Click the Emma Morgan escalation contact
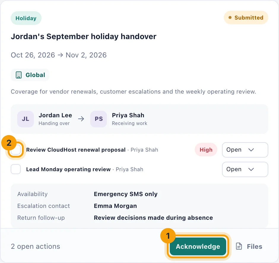 [115, 206]
